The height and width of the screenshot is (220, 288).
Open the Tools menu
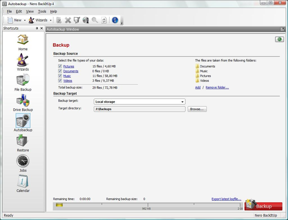click(42, 11)
